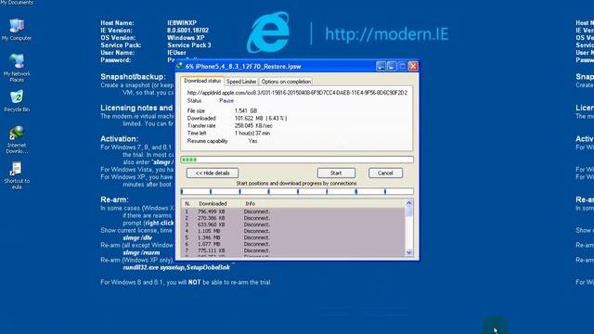Click the 1.541 GB file size value

[x=245, y=110]
